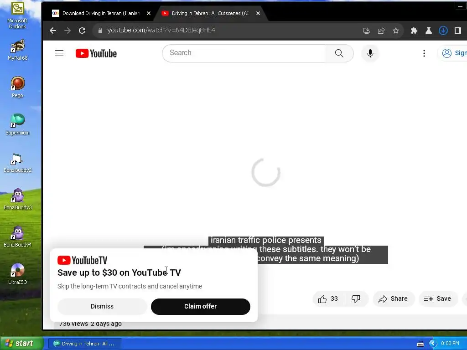This screenshot has width=467, height=350.
Task: Save the video to a playlist
Action: [438, 299]
